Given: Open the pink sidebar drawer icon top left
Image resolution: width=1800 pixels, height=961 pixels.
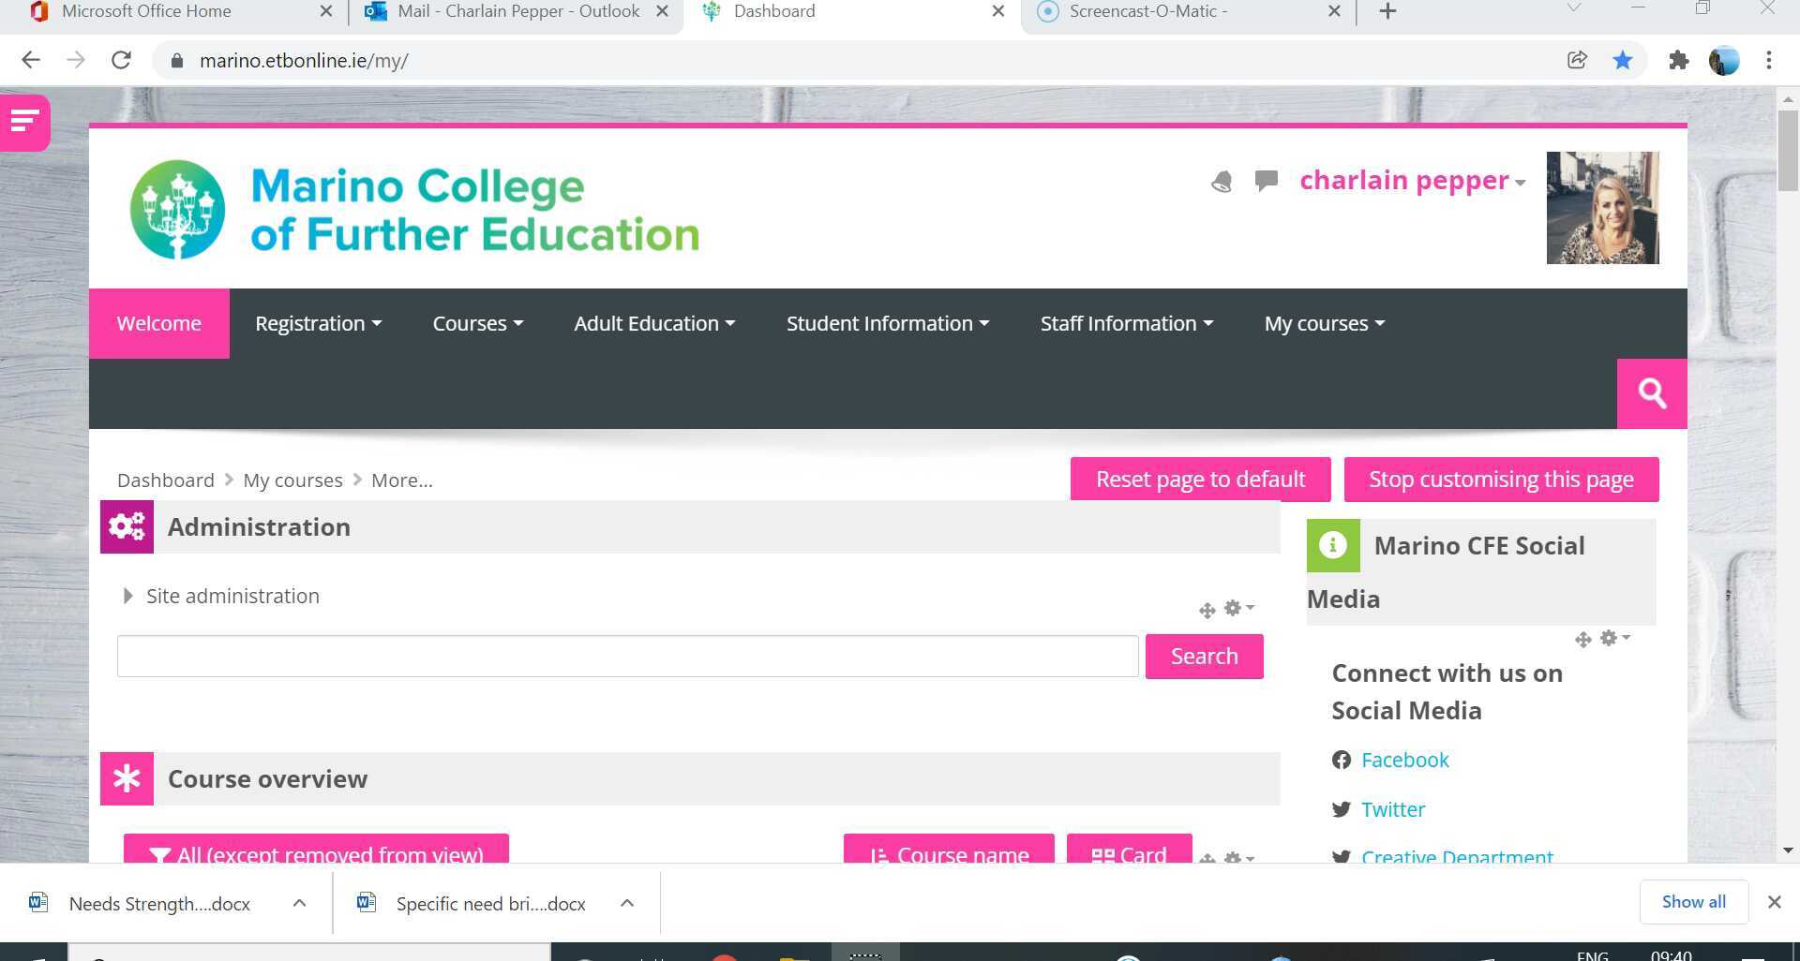Looking at the screenshot, I should pyautogui.click(x=23, y=121).
